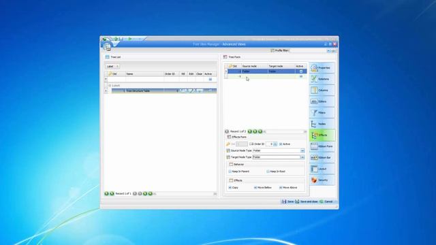Open the Editors side tab

tap(322, 101)
